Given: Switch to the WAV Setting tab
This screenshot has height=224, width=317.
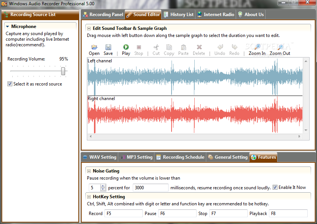Looking at the screenshot, I should pos(100,157).
